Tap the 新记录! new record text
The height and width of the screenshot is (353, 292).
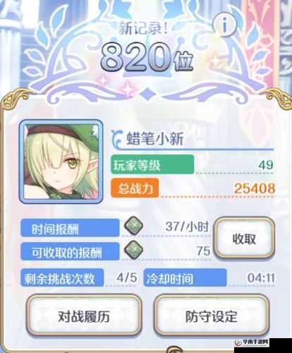143,28
